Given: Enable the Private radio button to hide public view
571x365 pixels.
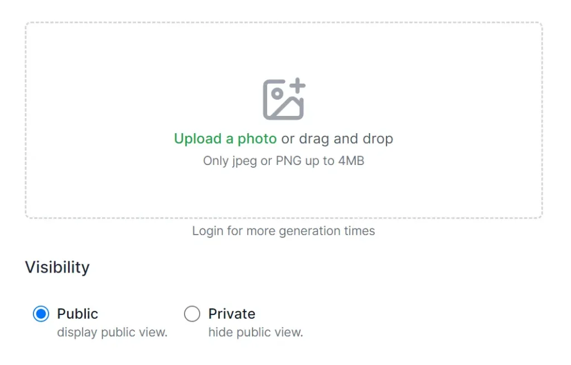Looking at the screenshot, I should click(192, 314).
